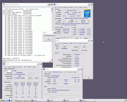
Task: Select Memory tab in top CPU-Z window
Action: [71, 7]
